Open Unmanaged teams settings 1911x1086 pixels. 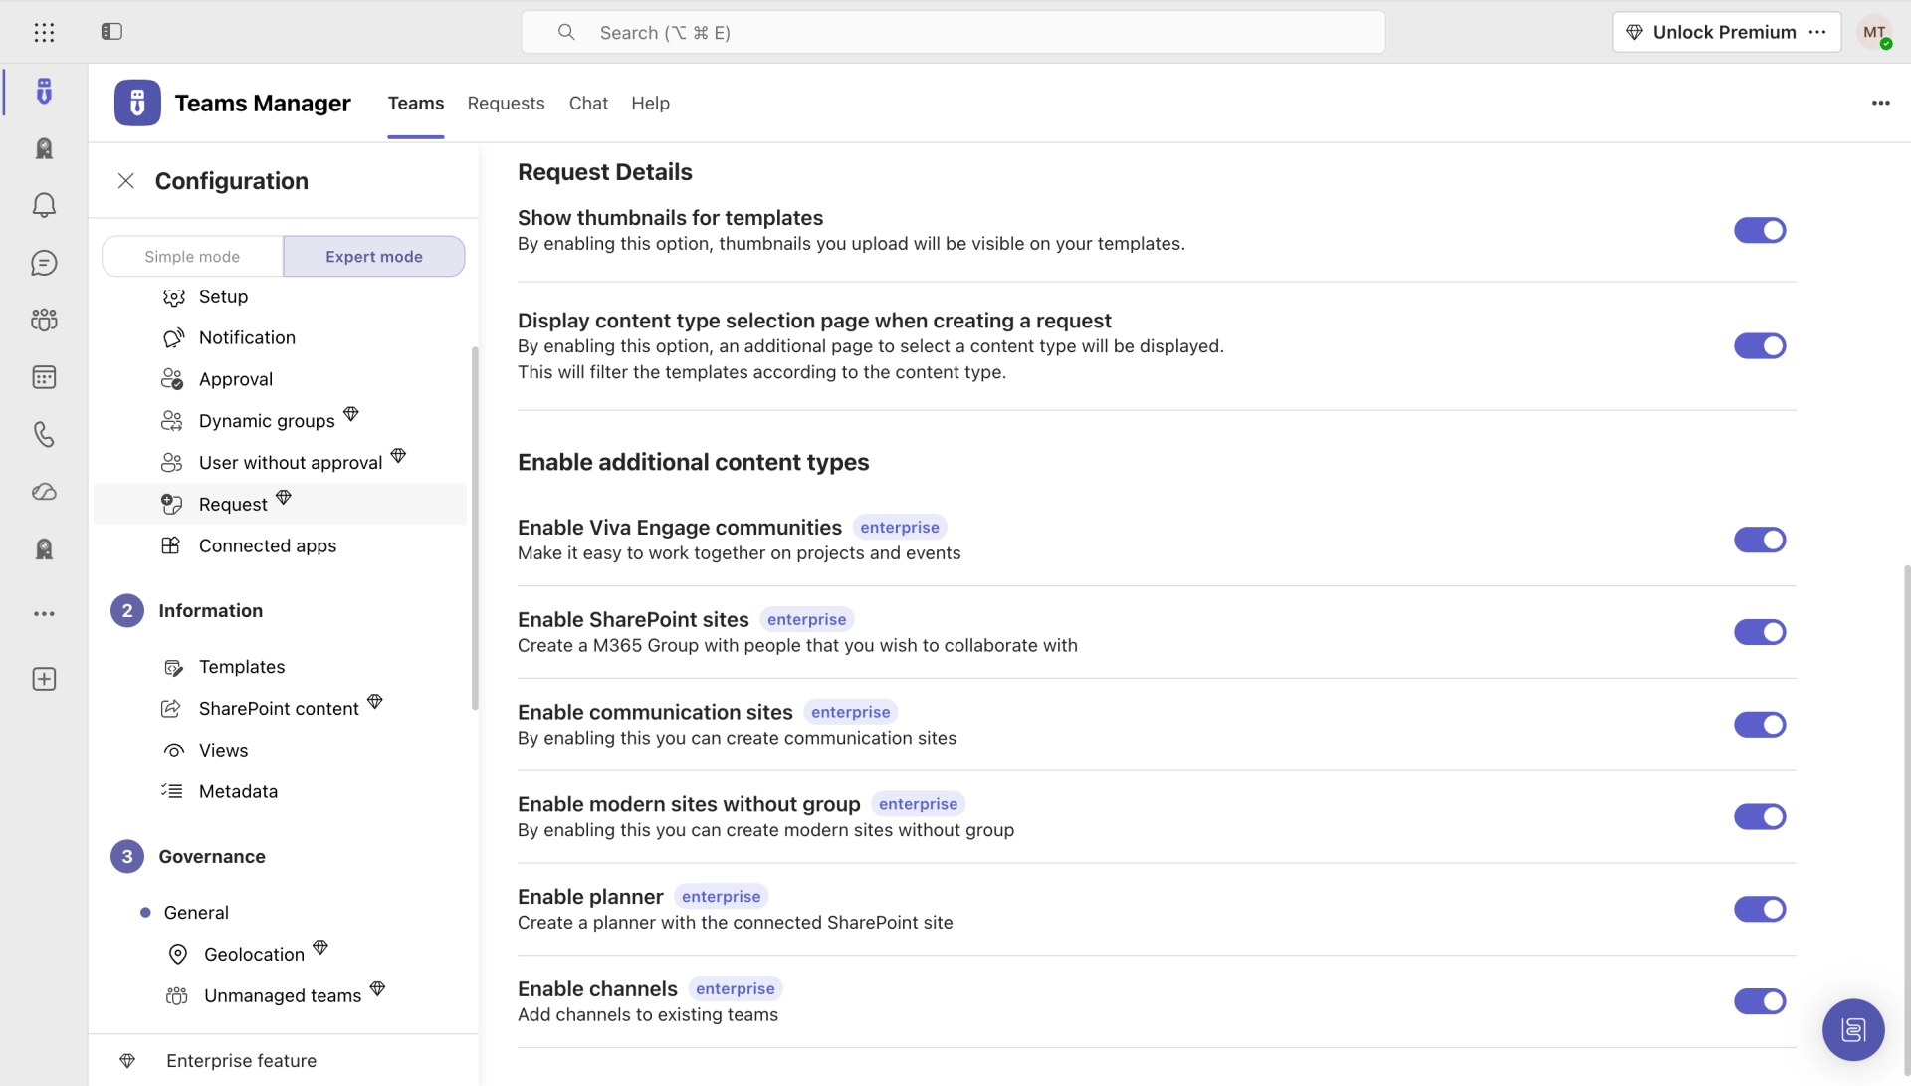280,995
